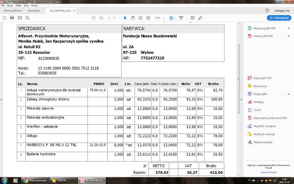Click Wyślij do recenzji icon

(x=250, y=134)
